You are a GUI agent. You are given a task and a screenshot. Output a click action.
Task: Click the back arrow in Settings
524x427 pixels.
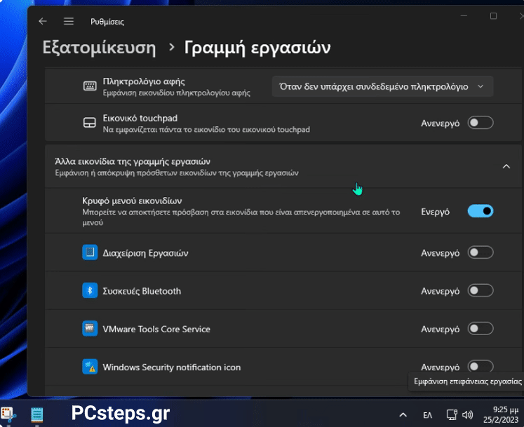click(x=43, y=22)
